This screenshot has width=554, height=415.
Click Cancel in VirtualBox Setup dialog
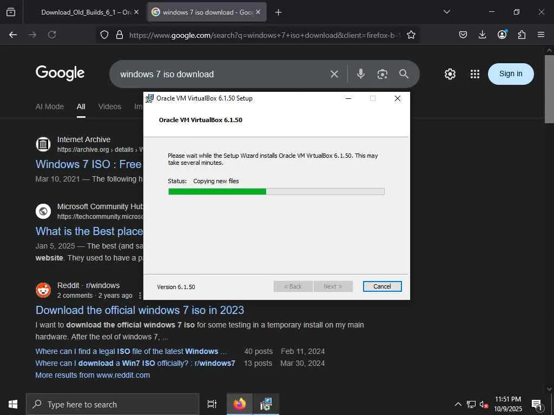pyautogui.click(x=382, y=286)
